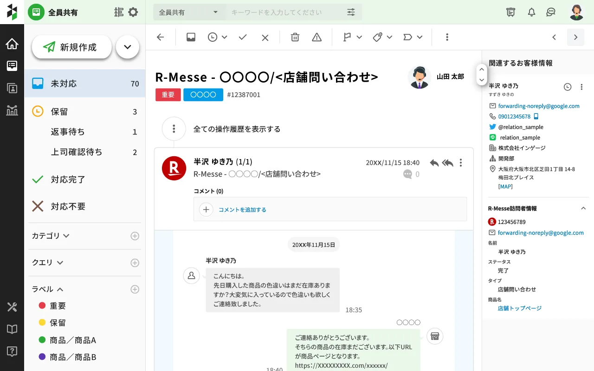Go to next ticket chevron
The width and height of the screenshot is (594, 371).
[576, 38]
